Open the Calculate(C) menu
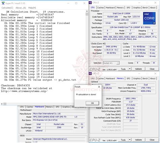160x143 pixels. [x=7, y=8]
